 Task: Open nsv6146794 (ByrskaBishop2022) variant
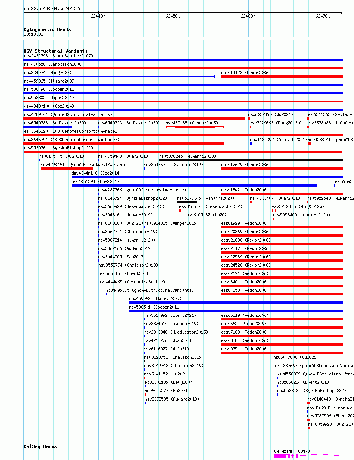click(x=132, y=199)
